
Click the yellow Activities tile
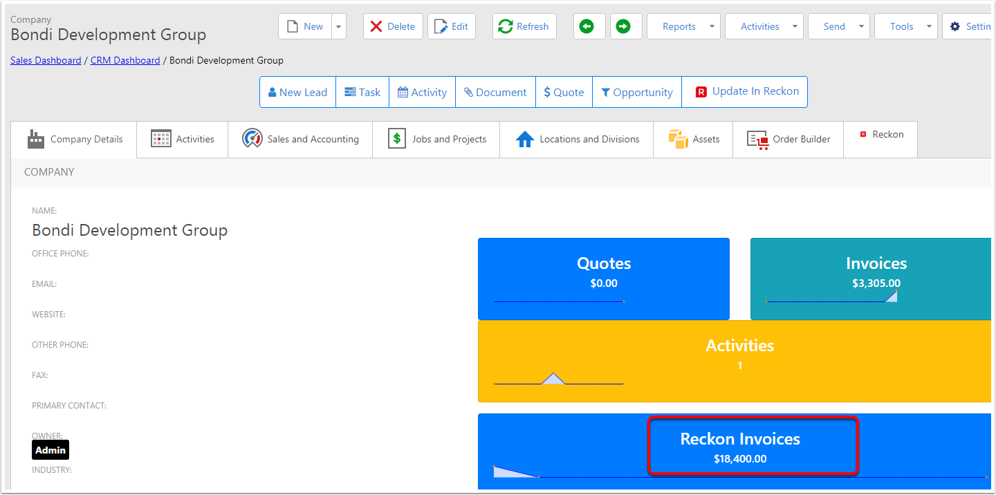click(x=735, y=361)
